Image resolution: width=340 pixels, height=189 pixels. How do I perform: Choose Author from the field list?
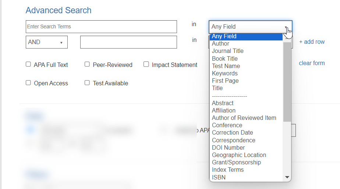coord(246,43)
